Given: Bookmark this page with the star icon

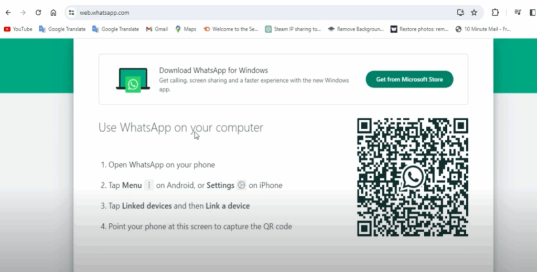Looking at the screenshot, I should [474, 13].
